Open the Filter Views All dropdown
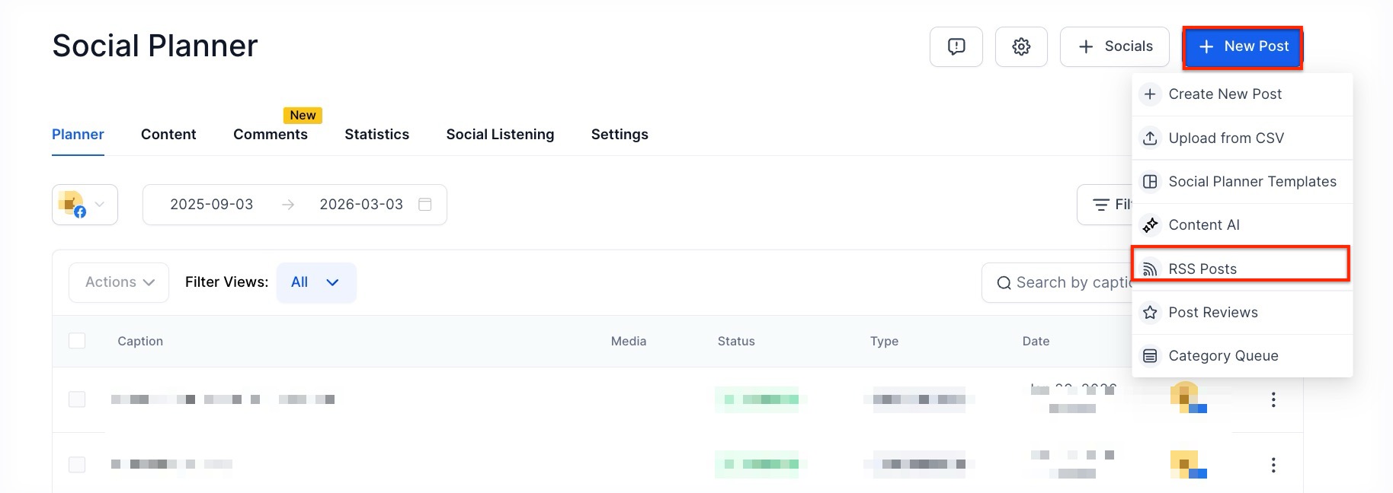The height and width of the screenshot is (493, 1393). [x=315, y=282]
